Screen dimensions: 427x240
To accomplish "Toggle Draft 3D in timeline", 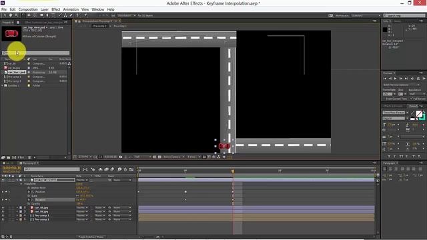I will pos(93,169).
